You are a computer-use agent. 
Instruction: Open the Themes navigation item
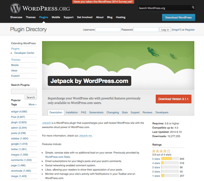pos(31,17)
